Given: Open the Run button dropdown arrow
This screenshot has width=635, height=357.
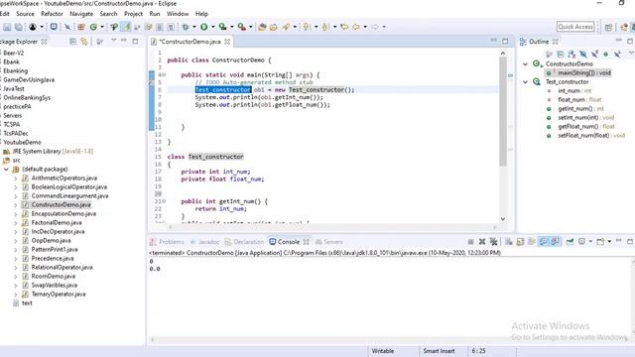Looking at the screenshot, I should pos(213,27).
